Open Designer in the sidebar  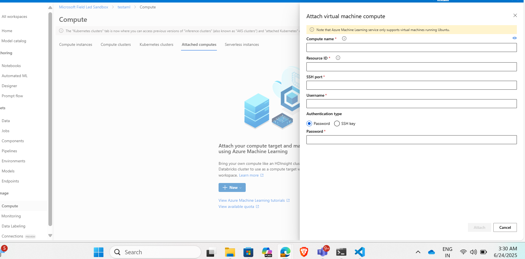tap(10, 86)
